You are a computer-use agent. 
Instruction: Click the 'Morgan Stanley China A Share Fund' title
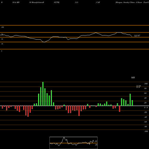[132, 2]
